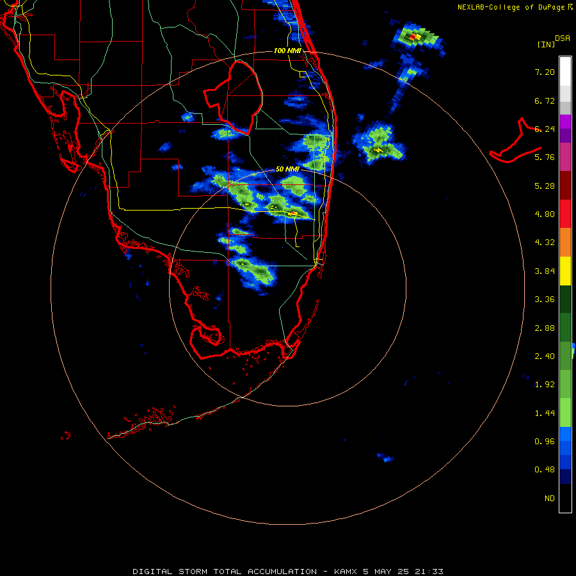Click the dark red legend swatch
Screen dimensions: 576x576
point(565,186)
